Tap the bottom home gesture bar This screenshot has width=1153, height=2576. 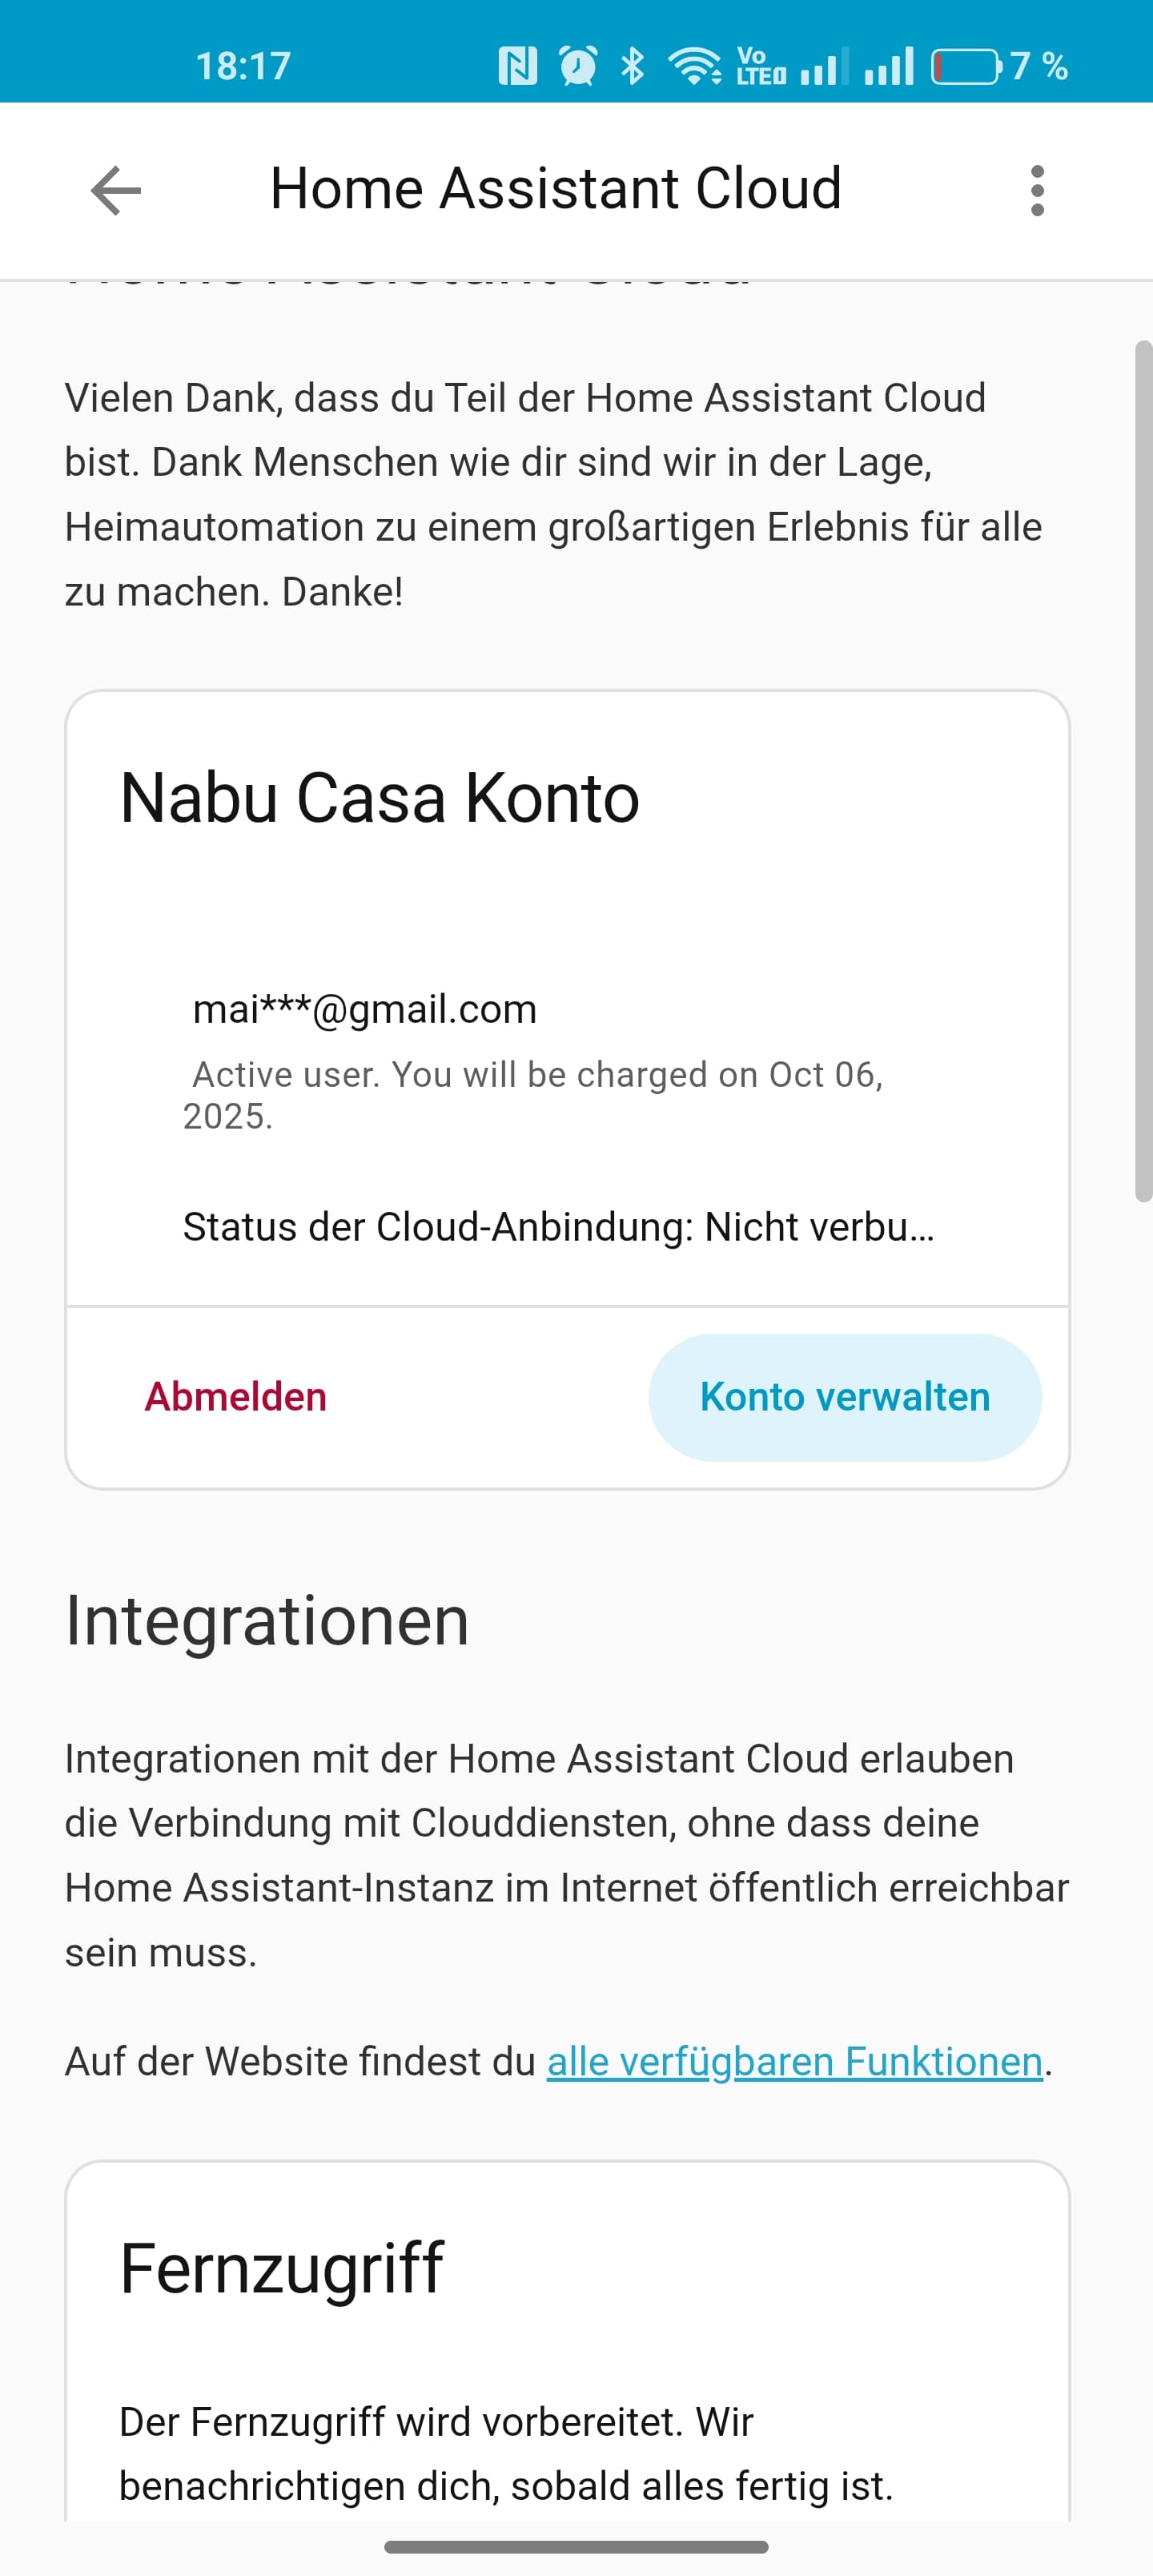(x=576, y=2546)
